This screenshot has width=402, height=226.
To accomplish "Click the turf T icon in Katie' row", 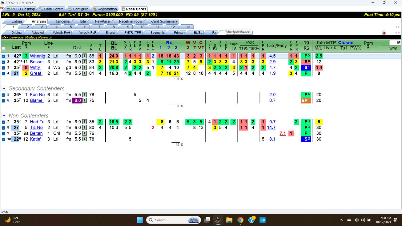I will (84, 139).
